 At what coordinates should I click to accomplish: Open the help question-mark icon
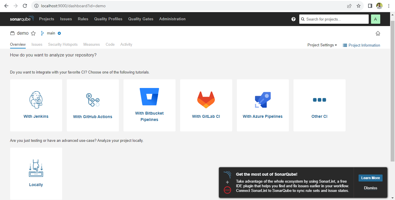pyautogui.click(x=294, y=19)
